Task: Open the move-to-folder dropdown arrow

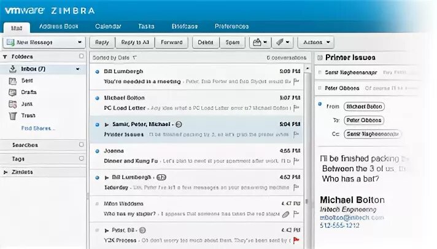Action: click(265, 42)
